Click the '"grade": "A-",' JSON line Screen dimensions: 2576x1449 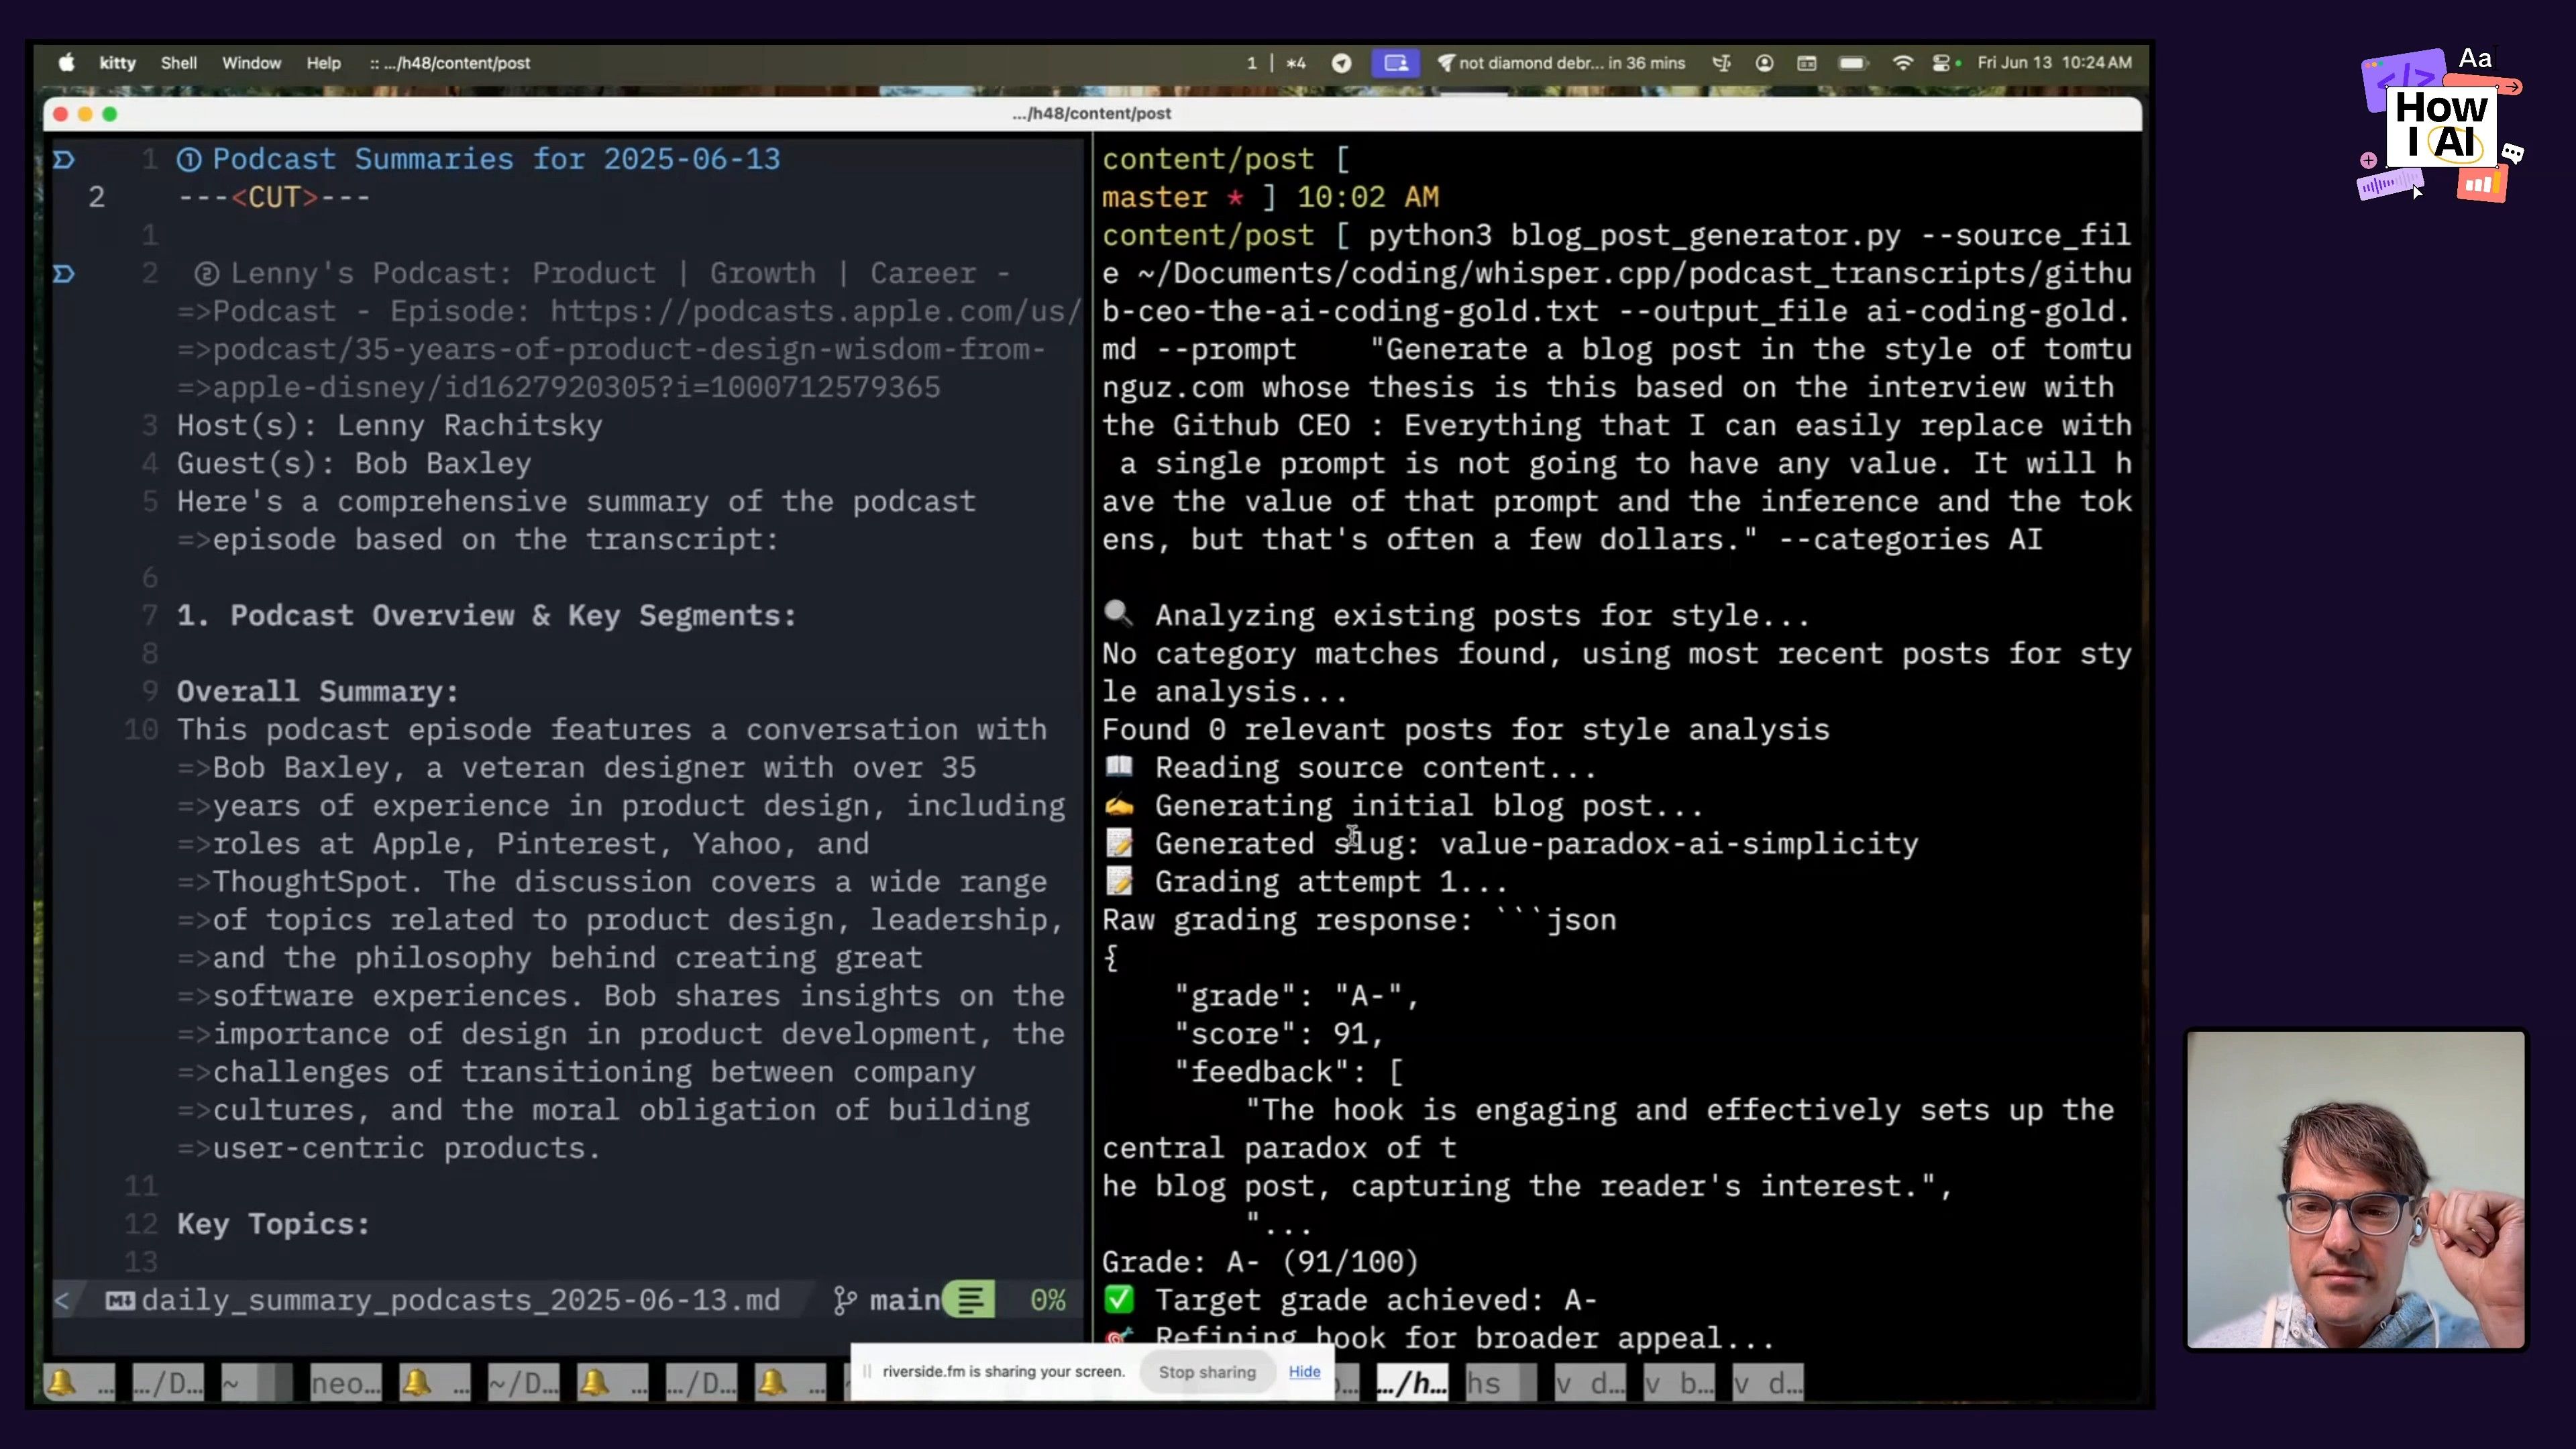pyautogui.click(x=1296, y=995)
